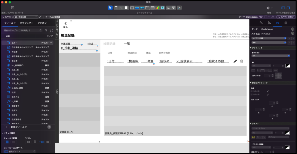Image resolution: width=297 pixels, height=154 pixels.
Task: Select the Line drawing tool
Action: [x=121, y=8]
